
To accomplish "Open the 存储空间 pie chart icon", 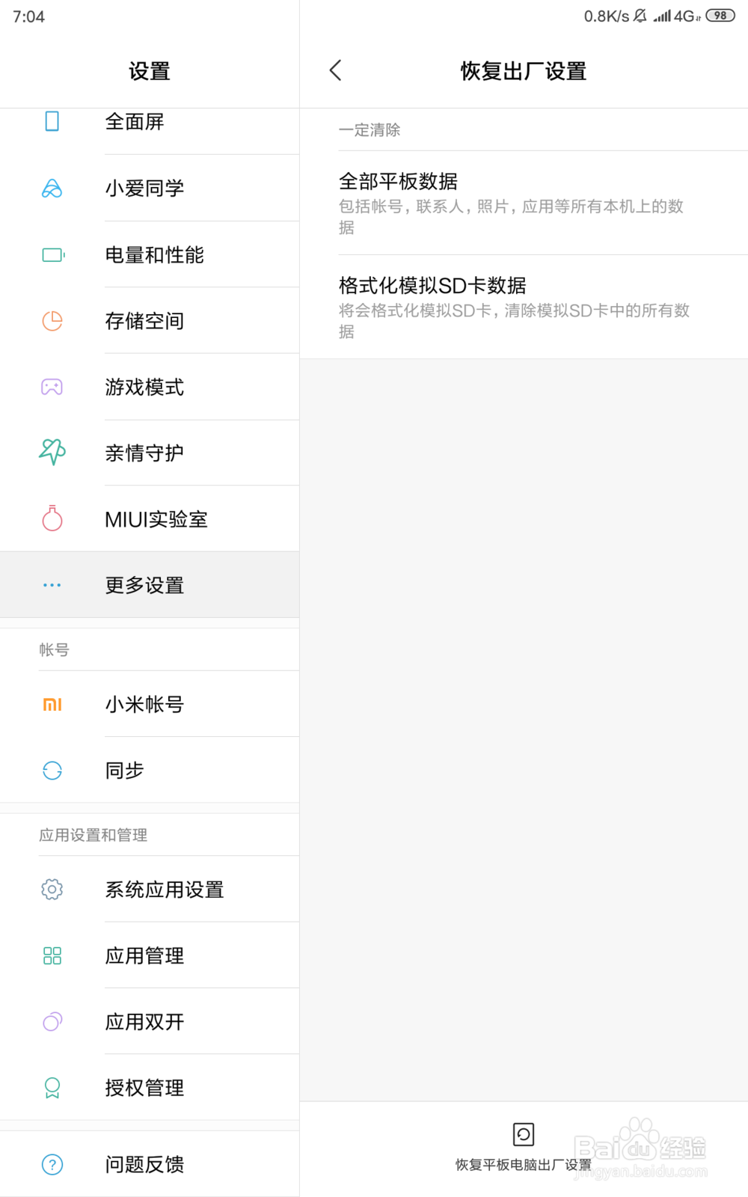I will pyautogui.click(x=52, y=321).
